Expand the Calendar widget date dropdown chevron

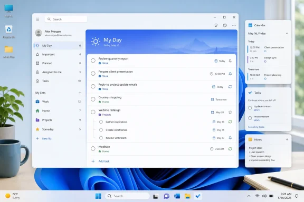pyautogui.click(x=287, y=34)
